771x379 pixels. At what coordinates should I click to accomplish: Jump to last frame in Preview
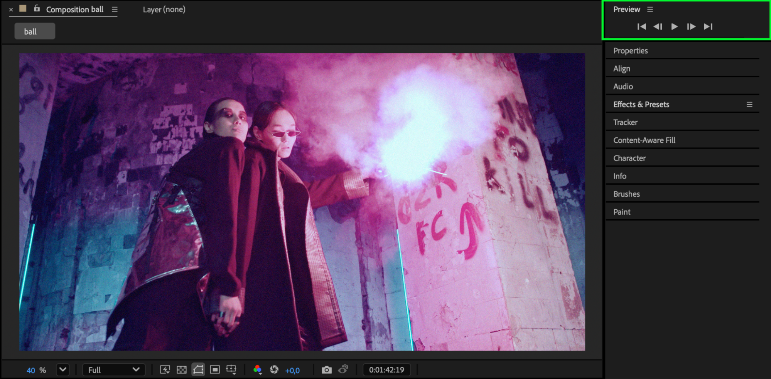[x=708, y=27]
